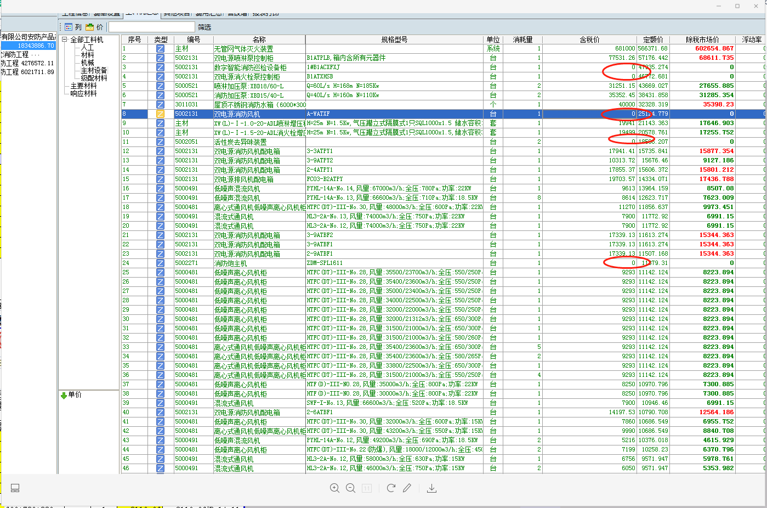
Task: Open the edit pencil tool
Action: coord(407,488)
